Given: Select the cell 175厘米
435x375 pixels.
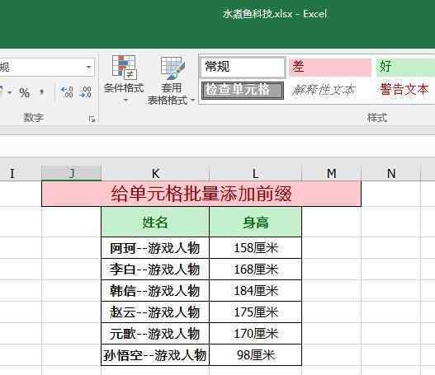Looking at the screenshot, I should tap(256, 312).
